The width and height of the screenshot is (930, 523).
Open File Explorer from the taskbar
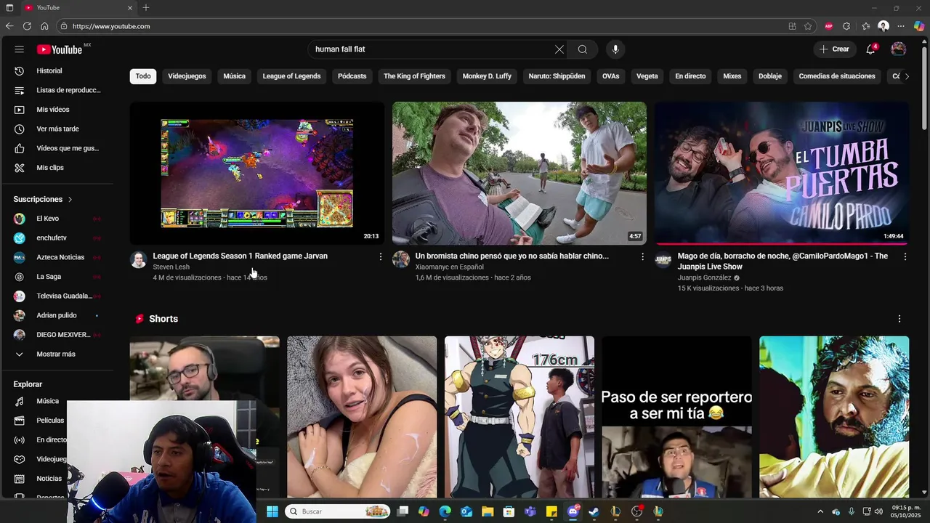tap(488, 511)
